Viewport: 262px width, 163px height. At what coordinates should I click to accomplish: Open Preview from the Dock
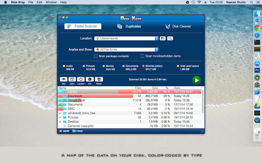point(257,21)
